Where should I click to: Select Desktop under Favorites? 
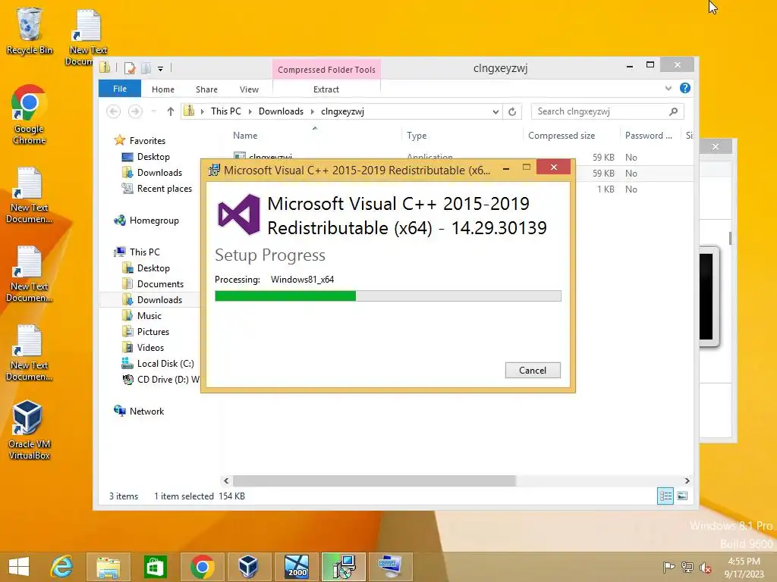pos(153,157)
